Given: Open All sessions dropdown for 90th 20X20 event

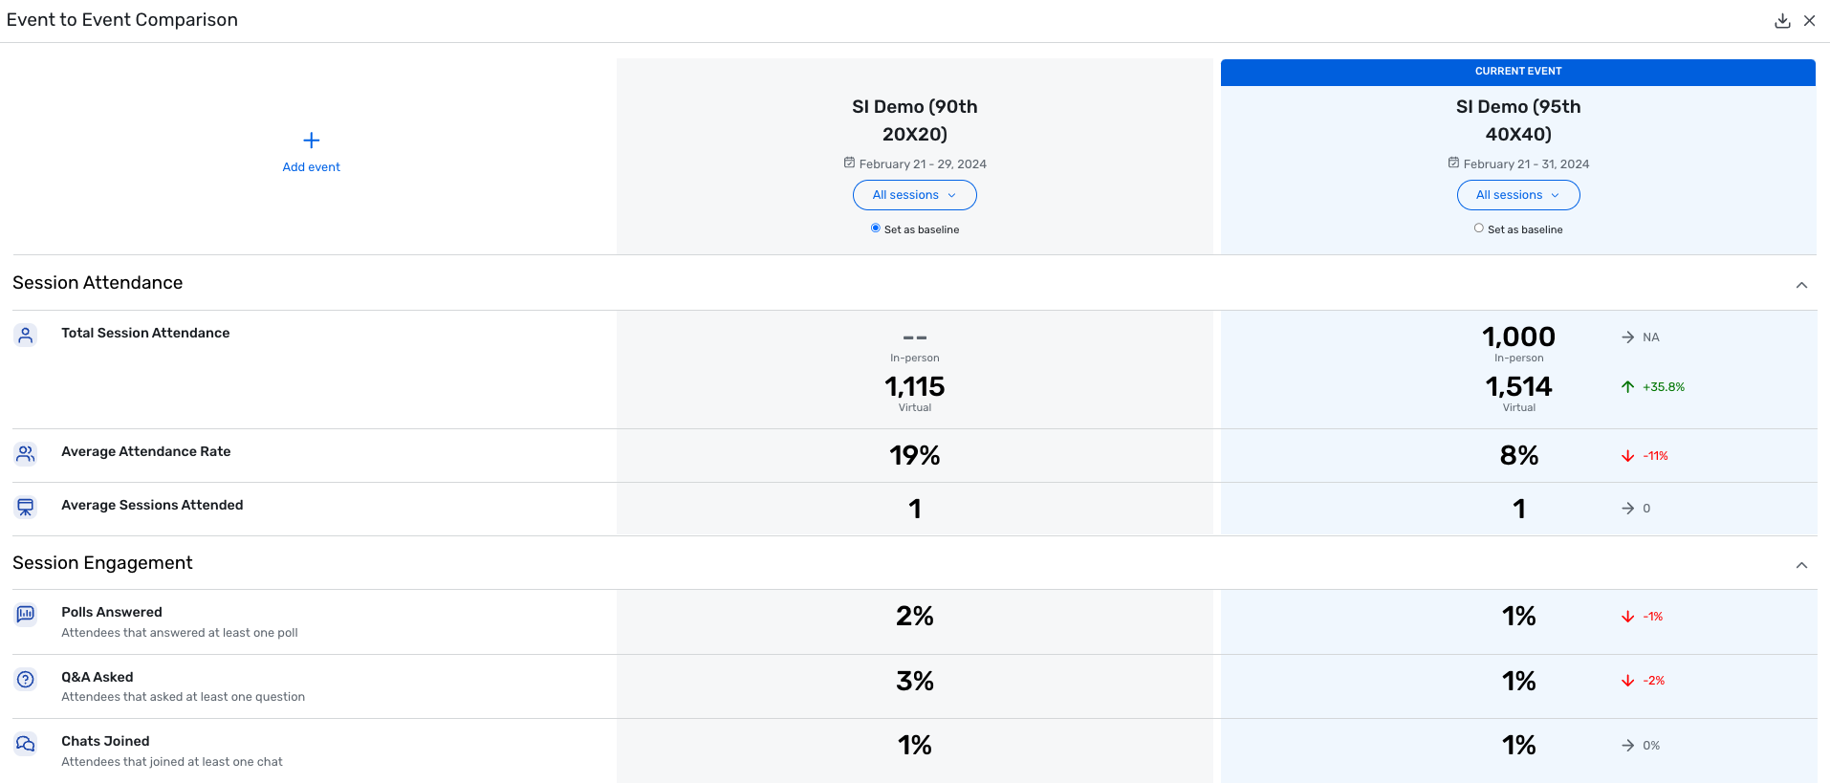Looking at the screenshot, I should tap(915, 195).
